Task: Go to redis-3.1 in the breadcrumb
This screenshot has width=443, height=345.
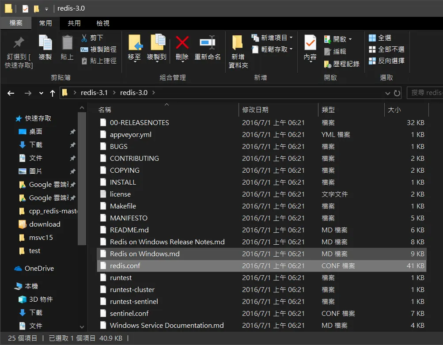Action: [x=94, y=93]
